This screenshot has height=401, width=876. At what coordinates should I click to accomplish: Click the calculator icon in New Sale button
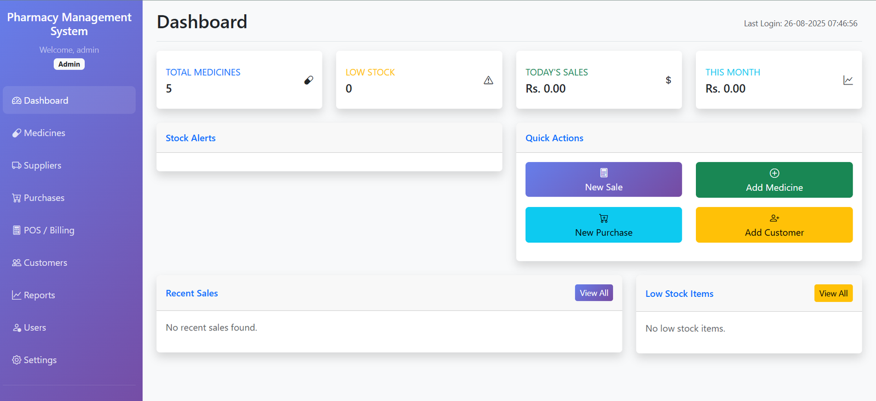pyautogui.click(x=604, y=173)
